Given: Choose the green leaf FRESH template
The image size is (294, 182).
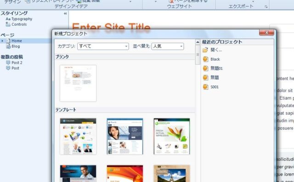Looking at the screenshot, I should click(172, 136).
